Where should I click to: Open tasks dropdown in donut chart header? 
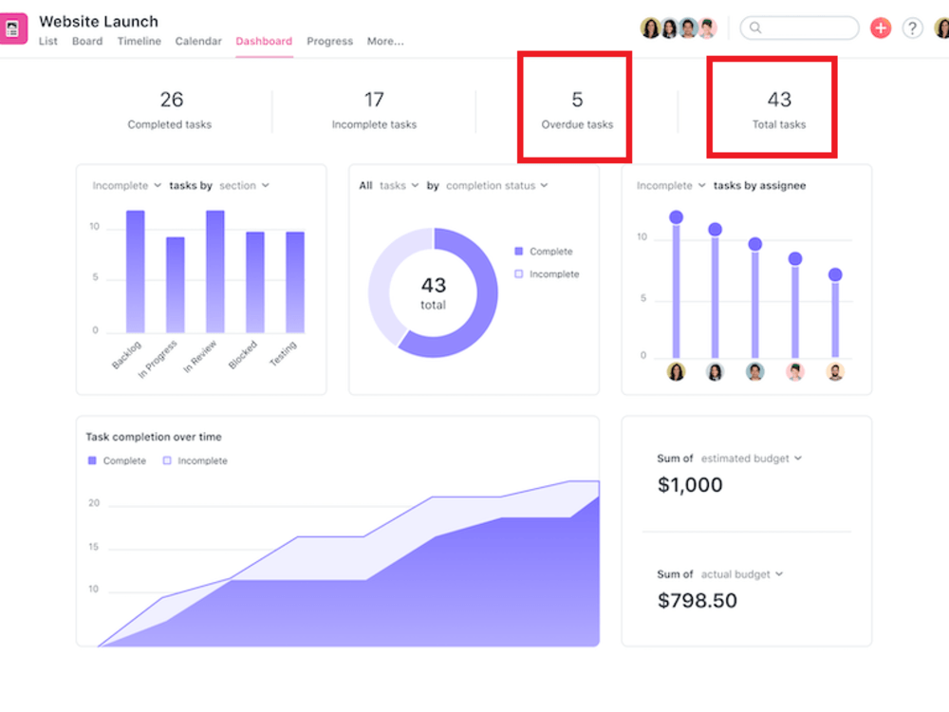(399, 185)
